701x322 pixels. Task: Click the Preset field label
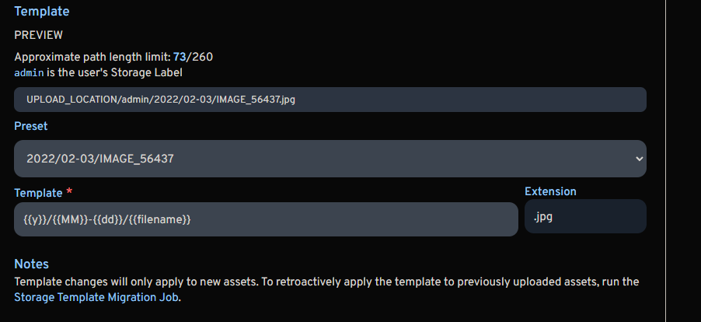(31, 126)
